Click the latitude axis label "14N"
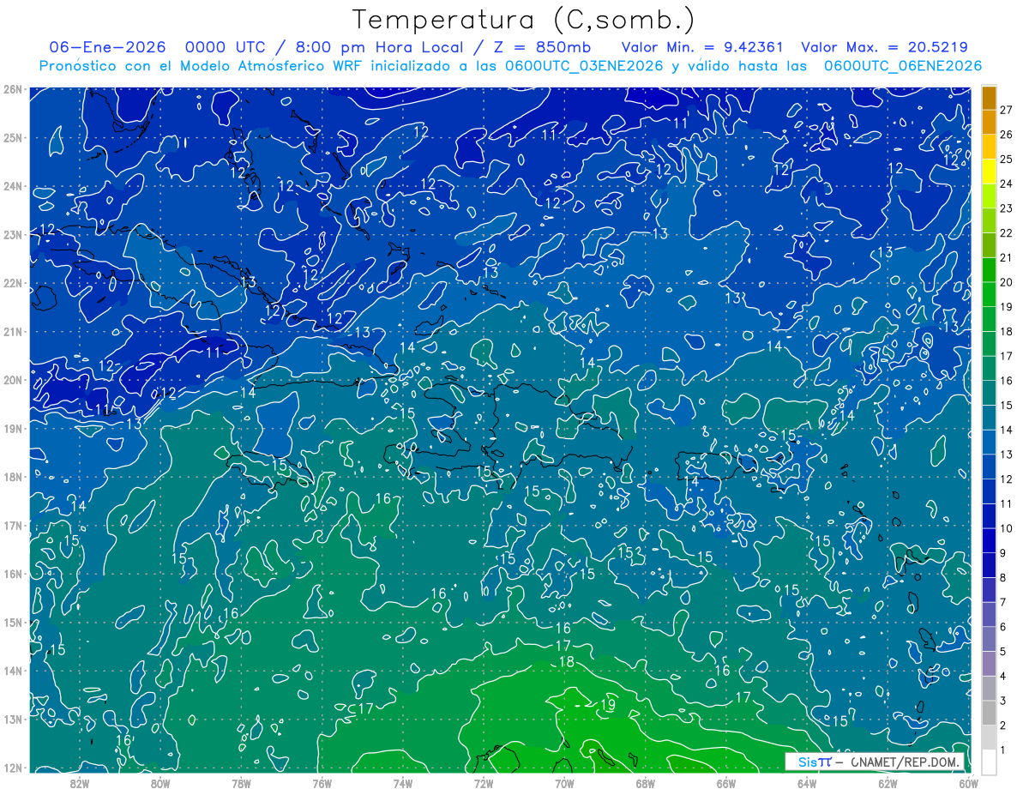 pos(13,671)
